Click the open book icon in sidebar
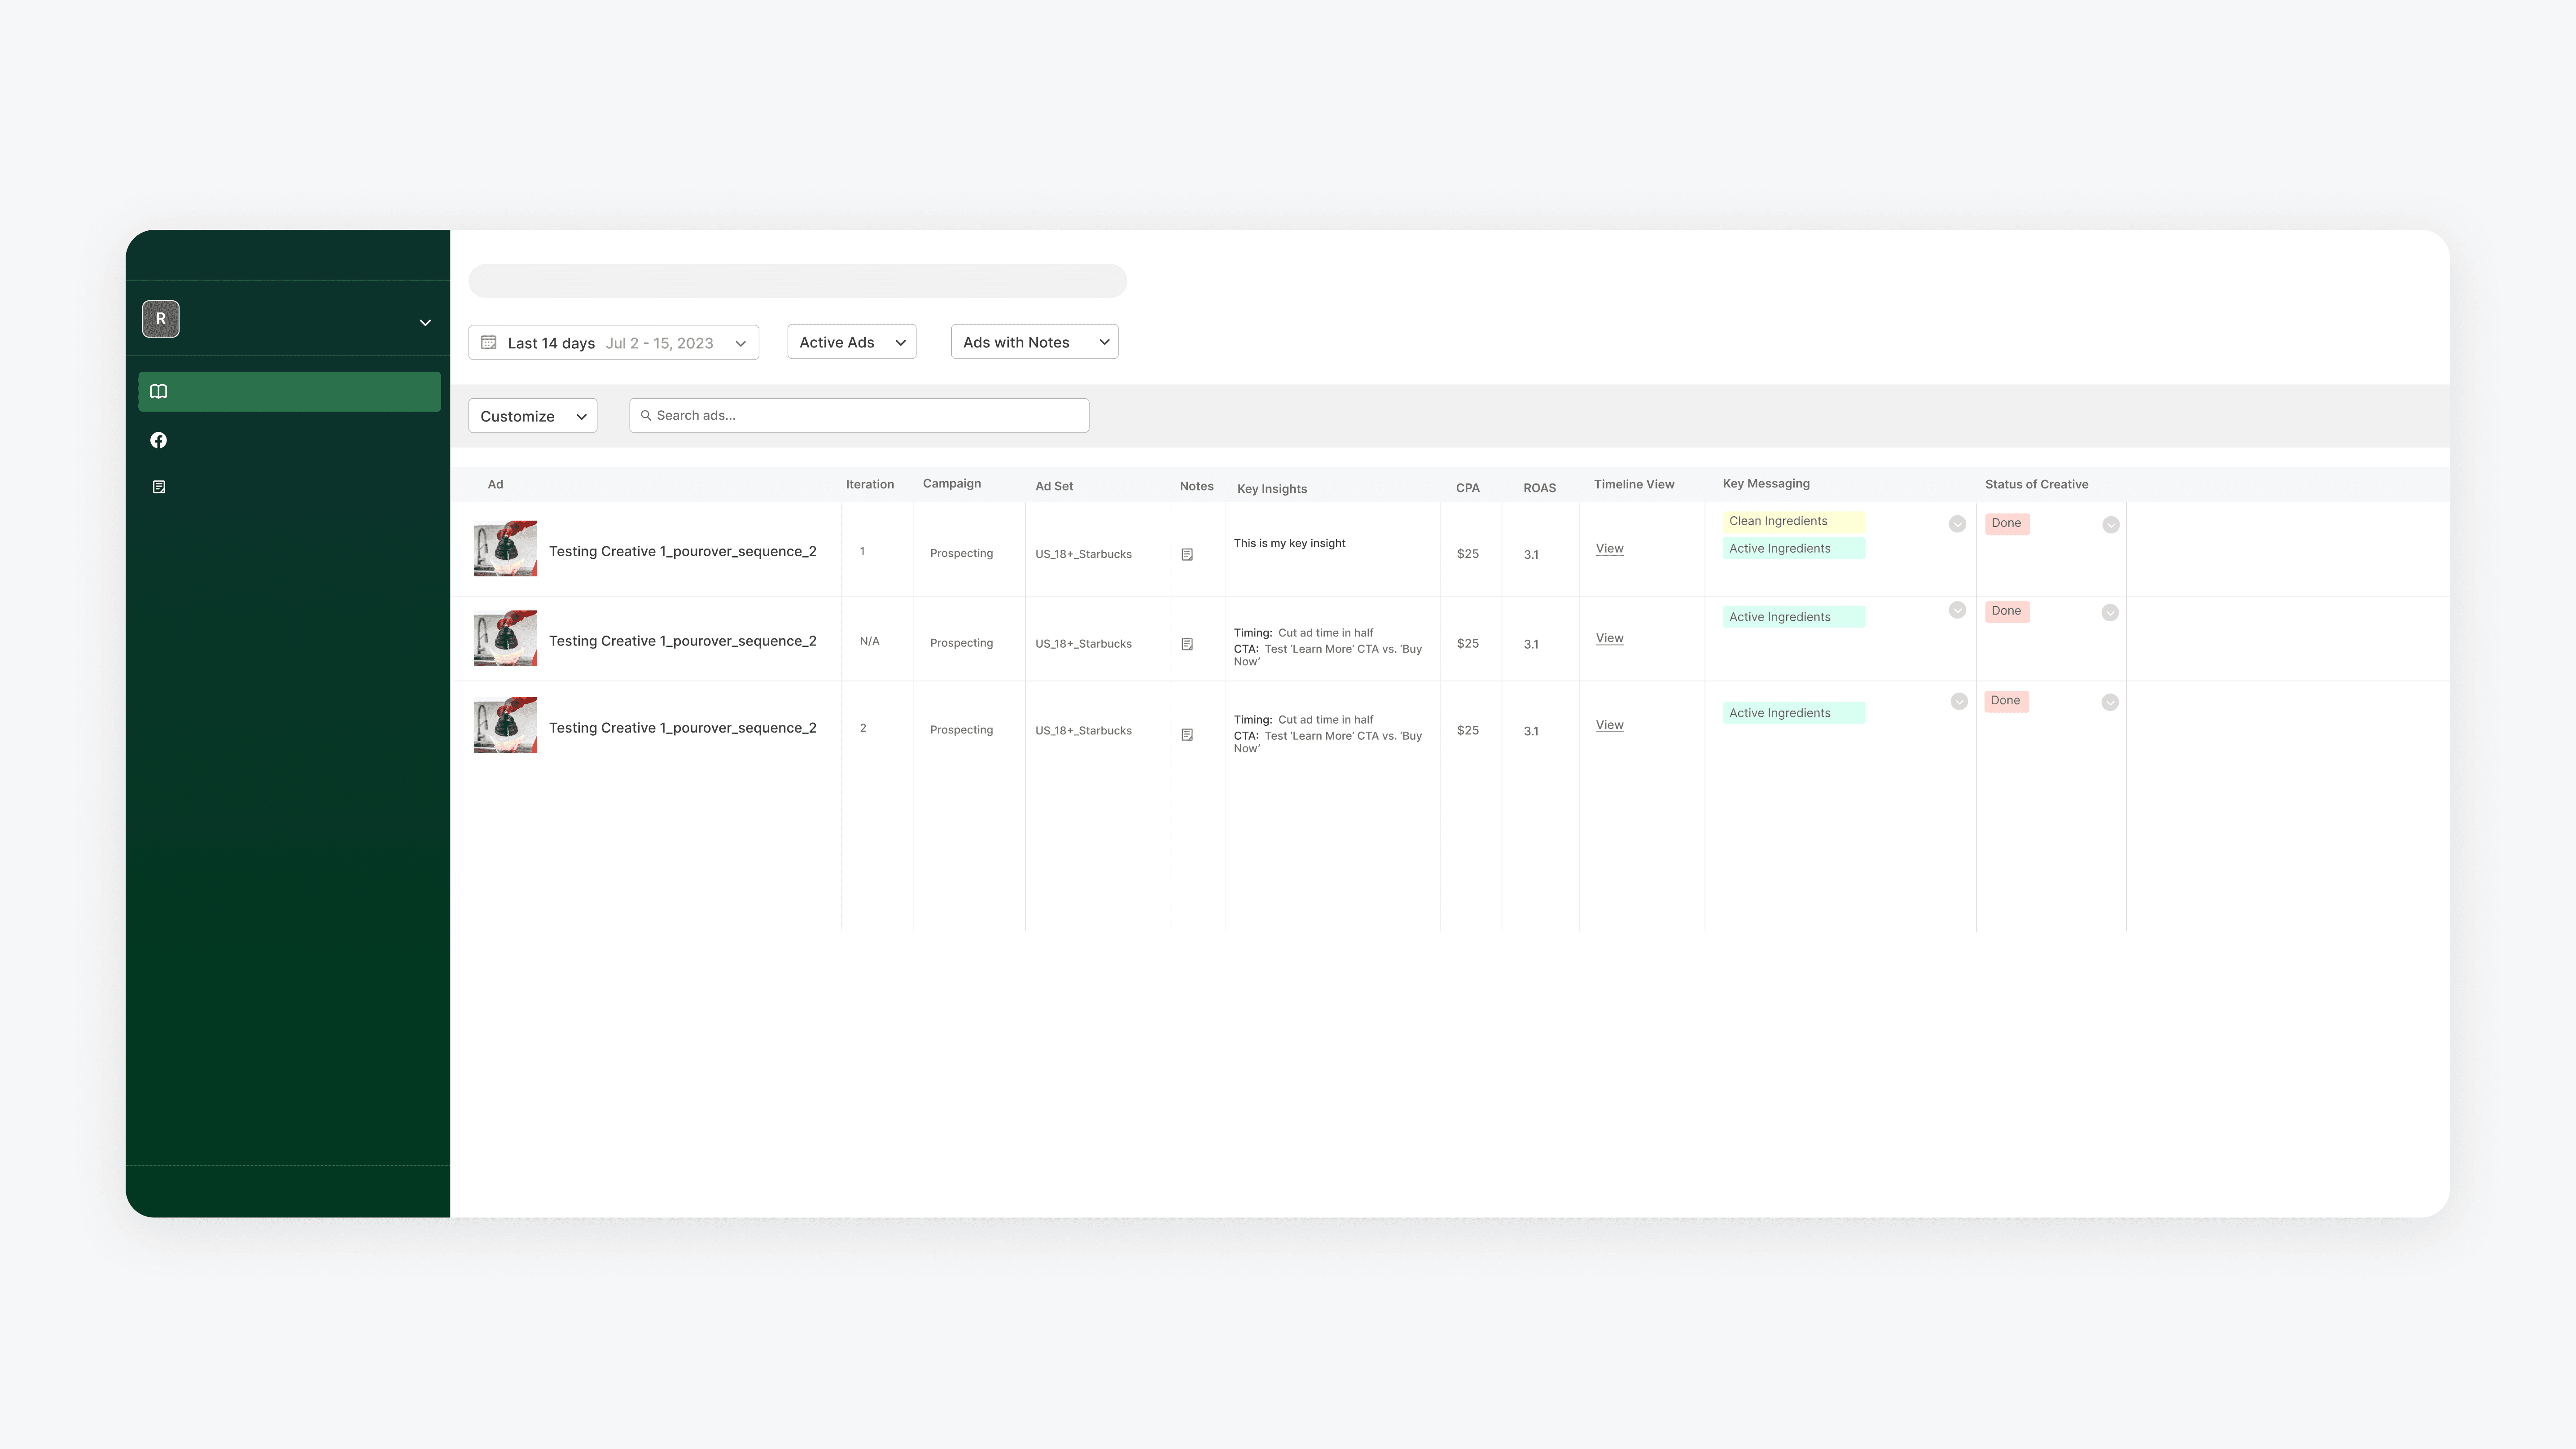The image size is (2576, 1449). (x=159, y=391)
